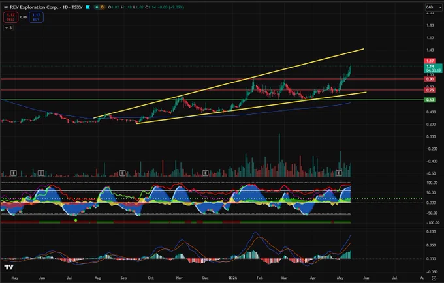The height and width of the screenshot is (283, 444).
Task: Click the orange D delayed-data badge
Action: pos(103,7)
